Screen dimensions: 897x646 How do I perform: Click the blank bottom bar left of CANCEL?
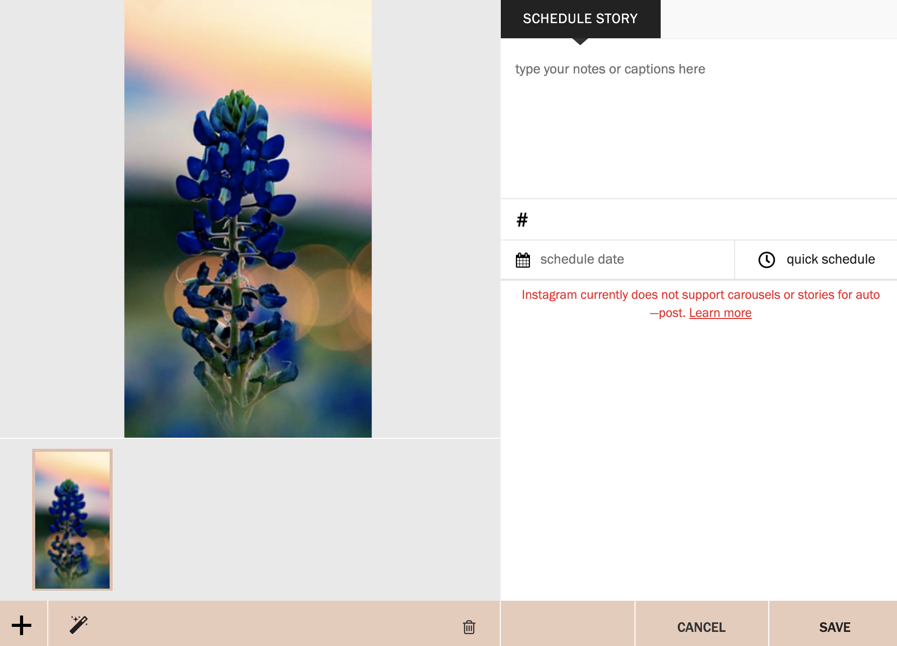coord(568,624)
